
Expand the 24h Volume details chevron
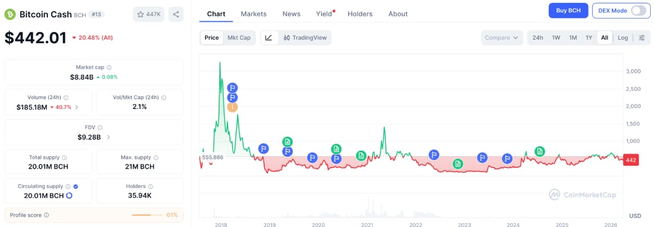coord(76,107)
